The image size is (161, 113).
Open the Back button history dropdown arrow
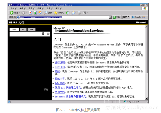coord(20,13)
